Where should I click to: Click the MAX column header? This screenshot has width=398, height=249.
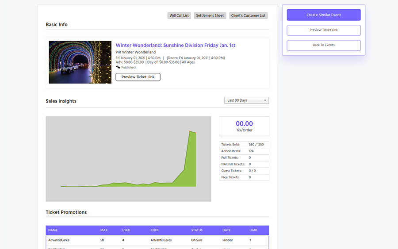click(x=104, y=230)
